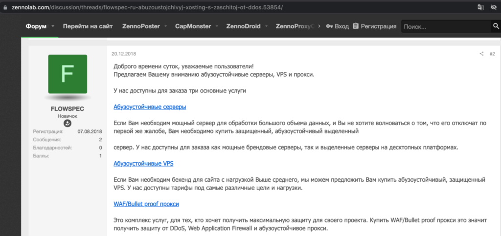Image resolution: width=501 pixels, height=236 pixels.
Task: Open the ZennoDroid menu item
Action: click(x=244, y=26)
